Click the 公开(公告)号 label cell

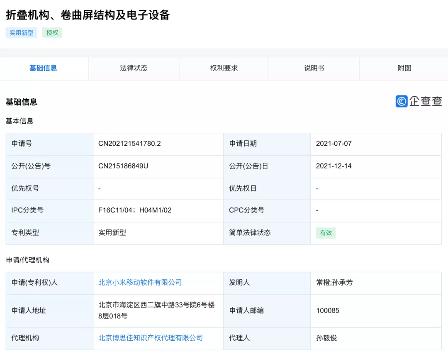coord(49,166)
